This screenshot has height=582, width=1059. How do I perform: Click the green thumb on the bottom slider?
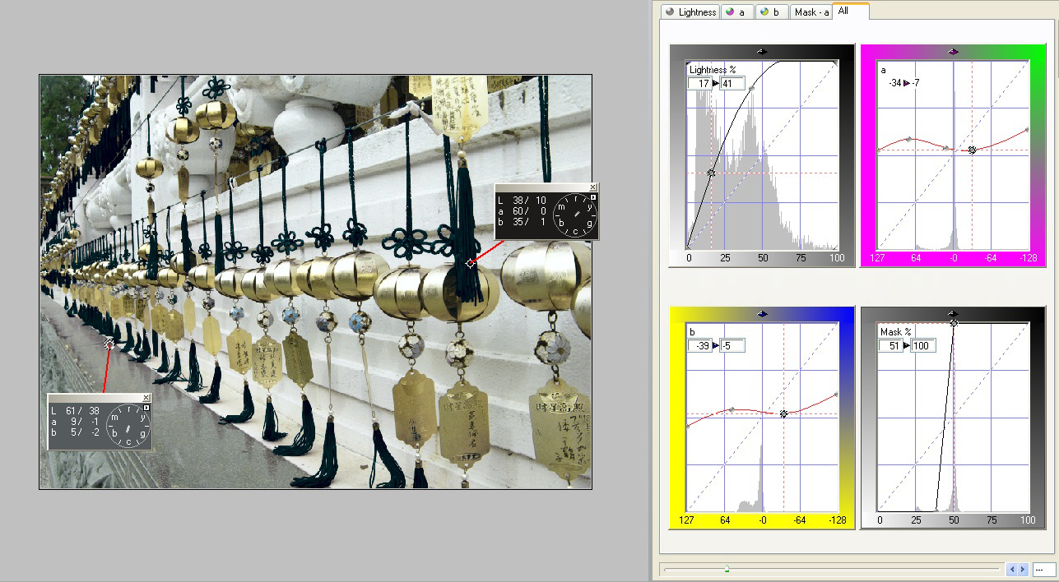(727, 568)
